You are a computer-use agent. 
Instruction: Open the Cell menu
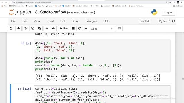pyautogui.click(x=63, y=21)
